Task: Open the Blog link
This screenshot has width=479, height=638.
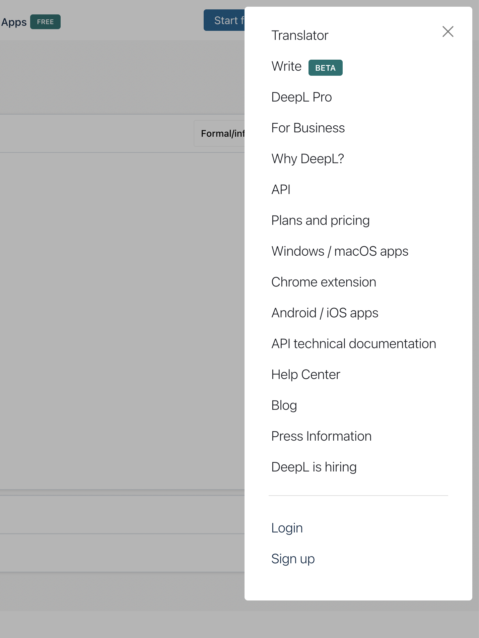Action: click(x=284, y=405)
